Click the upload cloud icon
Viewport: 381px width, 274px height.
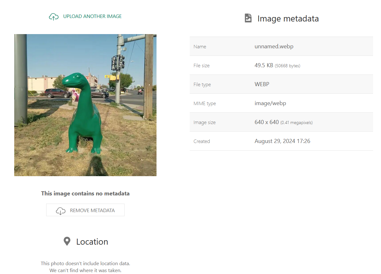click(x=54, y=17)
